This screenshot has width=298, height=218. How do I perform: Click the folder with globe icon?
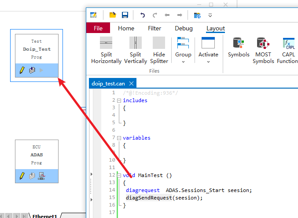(197, 15)
